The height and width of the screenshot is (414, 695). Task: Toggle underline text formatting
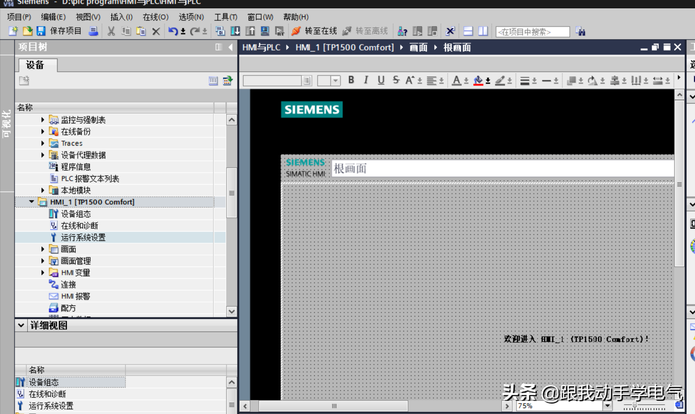381,80
